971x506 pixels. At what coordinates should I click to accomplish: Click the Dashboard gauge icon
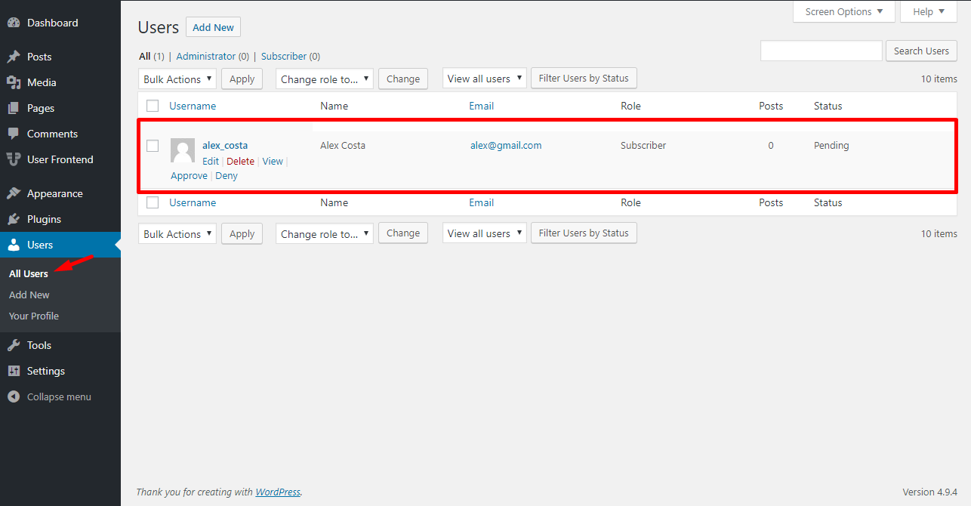tap(14, 23)
